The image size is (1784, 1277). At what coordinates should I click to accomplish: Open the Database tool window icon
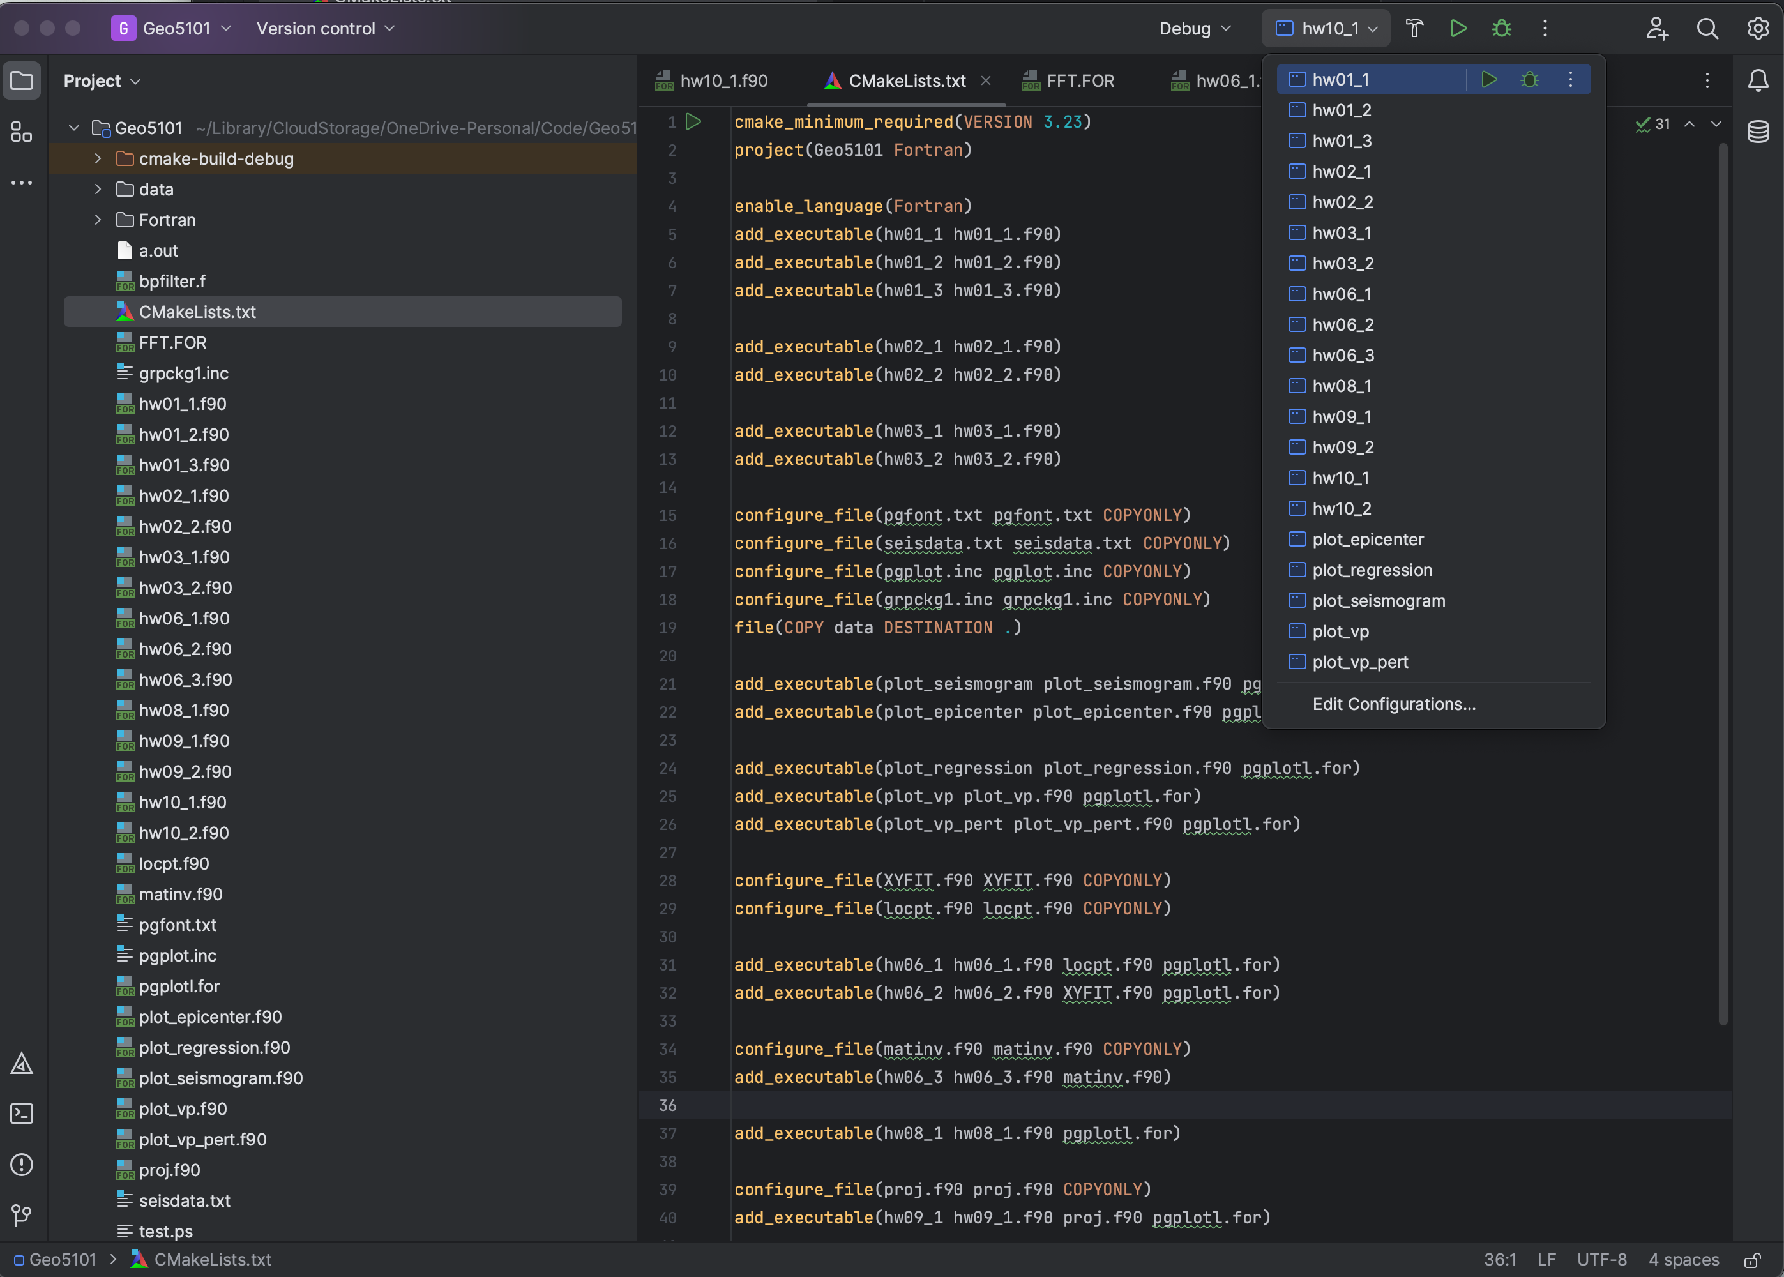point(1758,132)
